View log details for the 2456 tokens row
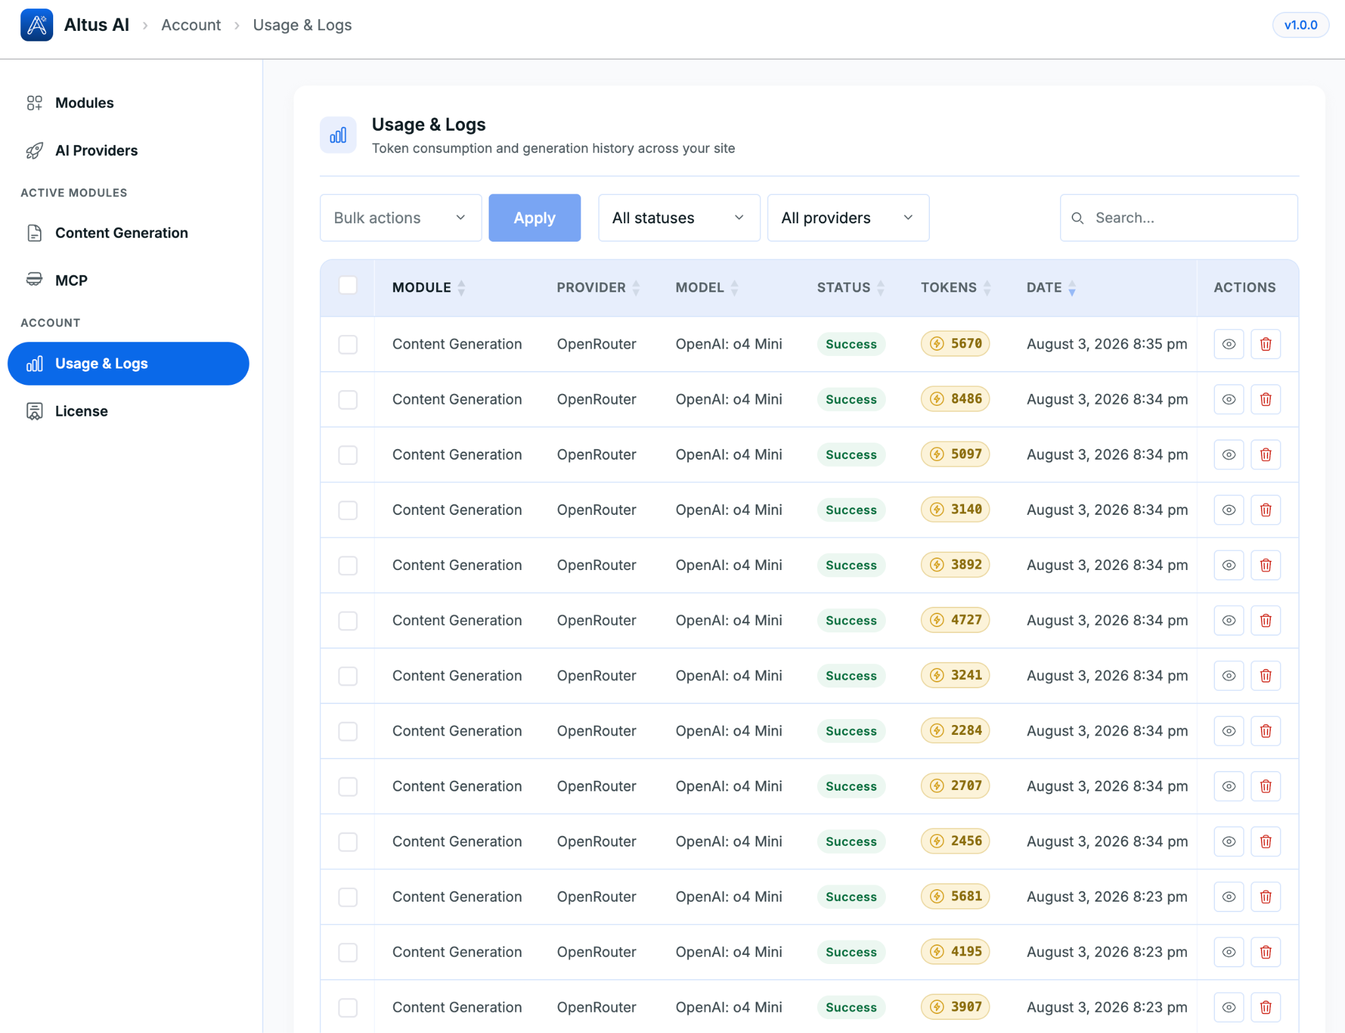Image resolution: width=1345 pixels, height=1033 pixels. [1229, 841]
